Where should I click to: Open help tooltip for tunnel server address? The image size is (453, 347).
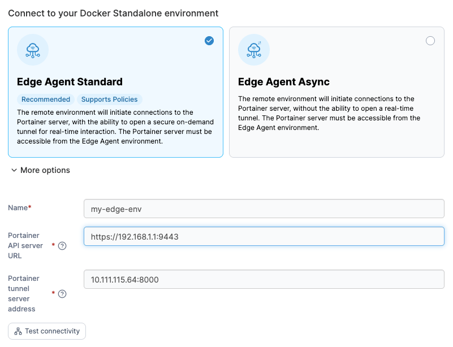[x=62, y=294]
